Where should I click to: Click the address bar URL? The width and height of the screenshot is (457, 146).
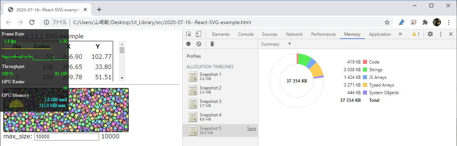click(x=162, y=22)
